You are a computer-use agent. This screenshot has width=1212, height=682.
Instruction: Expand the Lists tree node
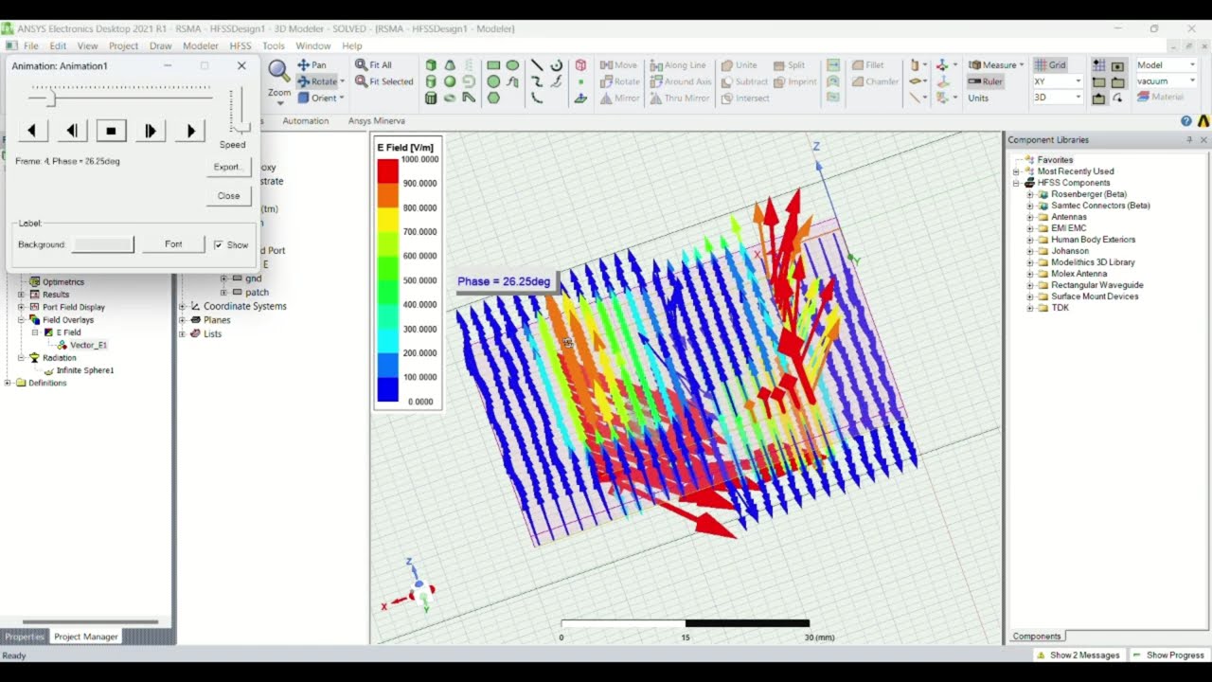pos(183,333)
